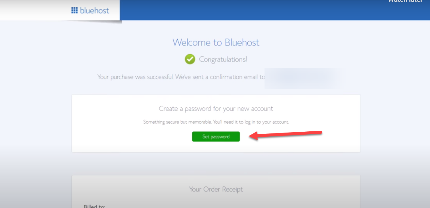Viewport: 430px width, 208px height.
Task: Click the Your Order Receipt heading
Action: tap(216, 189)
